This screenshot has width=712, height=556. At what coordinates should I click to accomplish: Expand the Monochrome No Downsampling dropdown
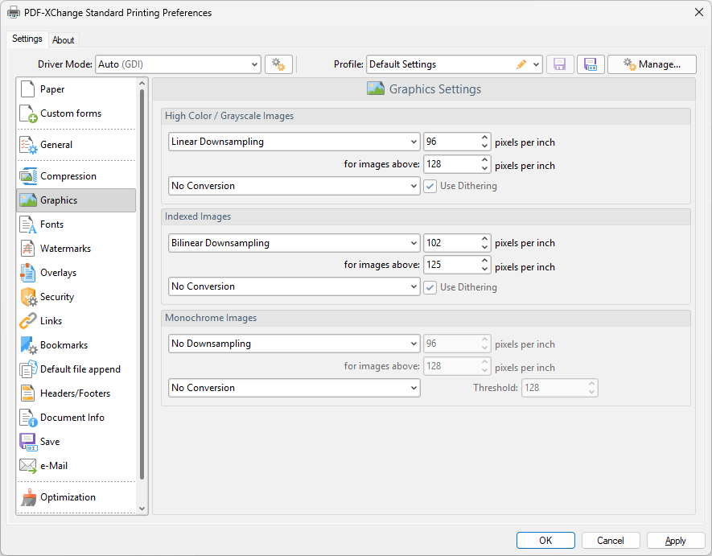[294, 344]
